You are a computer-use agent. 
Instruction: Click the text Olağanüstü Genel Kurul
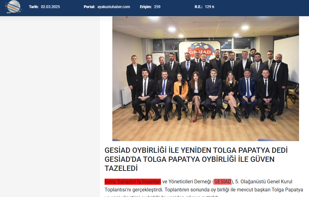tap(266, 182)
